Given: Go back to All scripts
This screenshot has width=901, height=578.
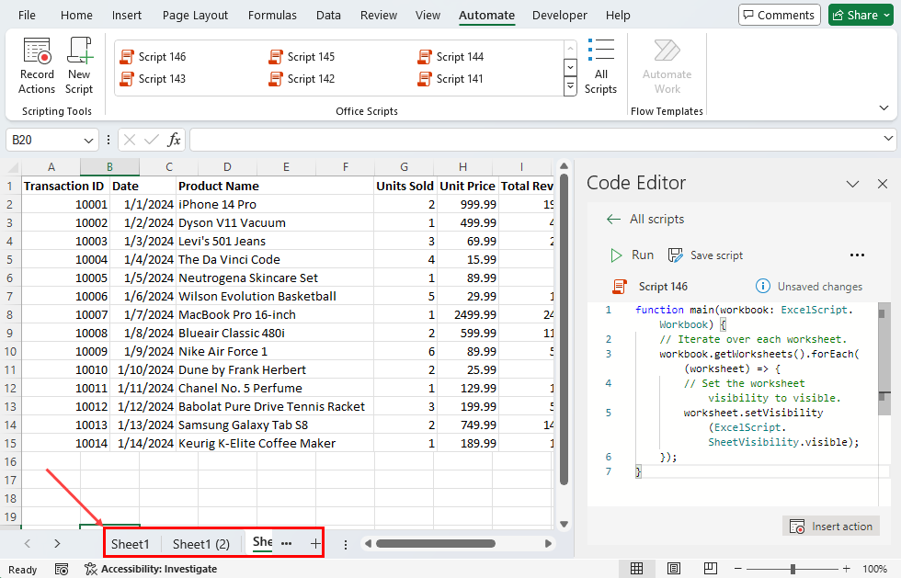Looking at the screenshot, I should 645,219.
